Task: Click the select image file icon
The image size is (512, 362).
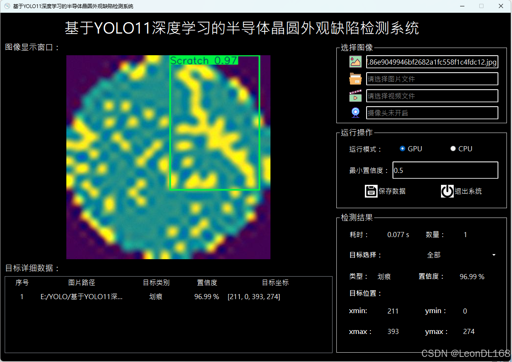Action: pyautogui.click(x=356, y=62)
